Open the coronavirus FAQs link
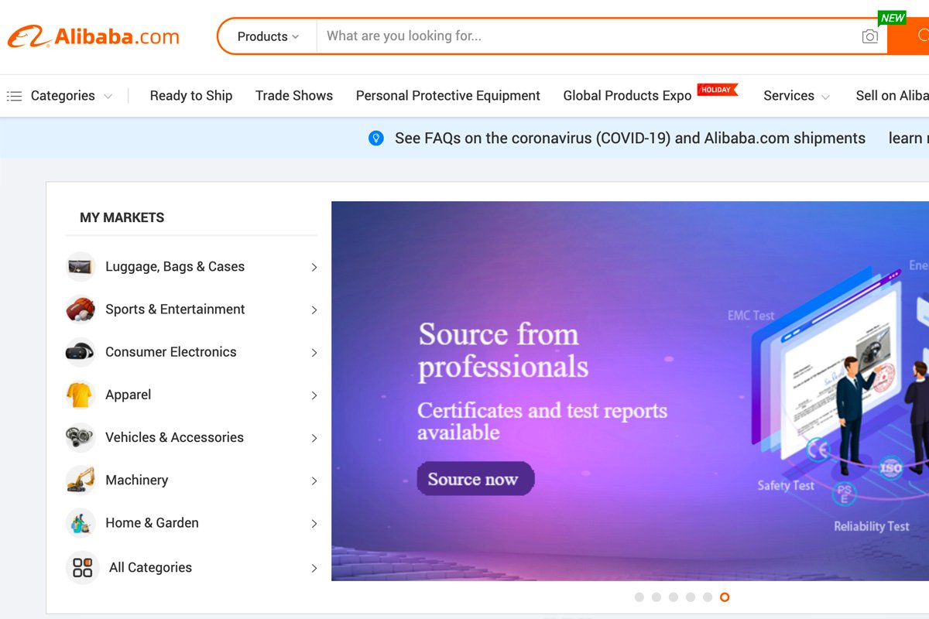The width and height of the screenshot is (929, 619). point(629,138)
